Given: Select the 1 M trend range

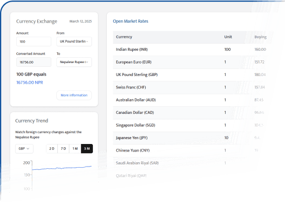Looking at the screenshot, I should (75, 149).
